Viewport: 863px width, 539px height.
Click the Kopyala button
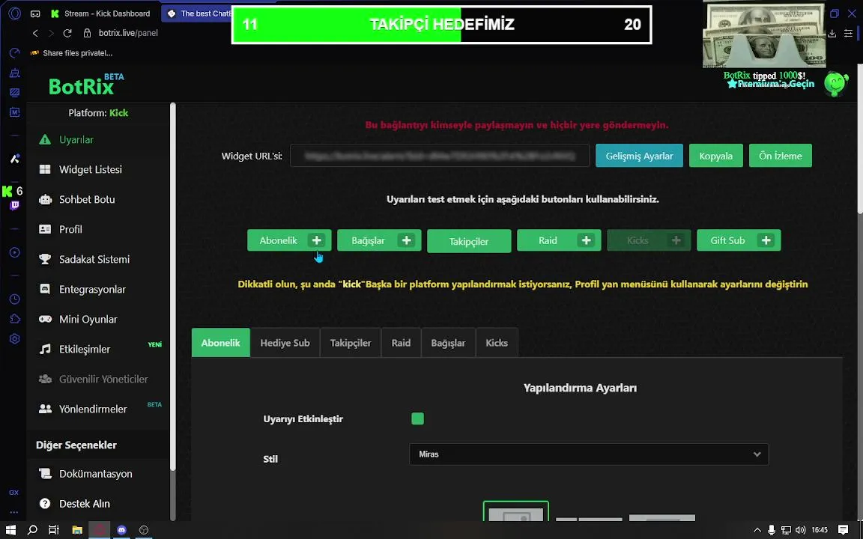pos(716,156)
